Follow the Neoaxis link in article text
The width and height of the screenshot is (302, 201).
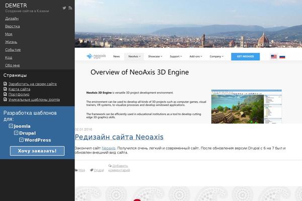coord(108,148)
